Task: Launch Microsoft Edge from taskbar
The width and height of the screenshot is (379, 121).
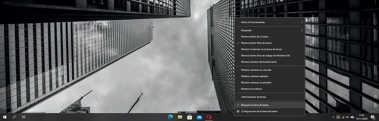Action: (171, 117)
